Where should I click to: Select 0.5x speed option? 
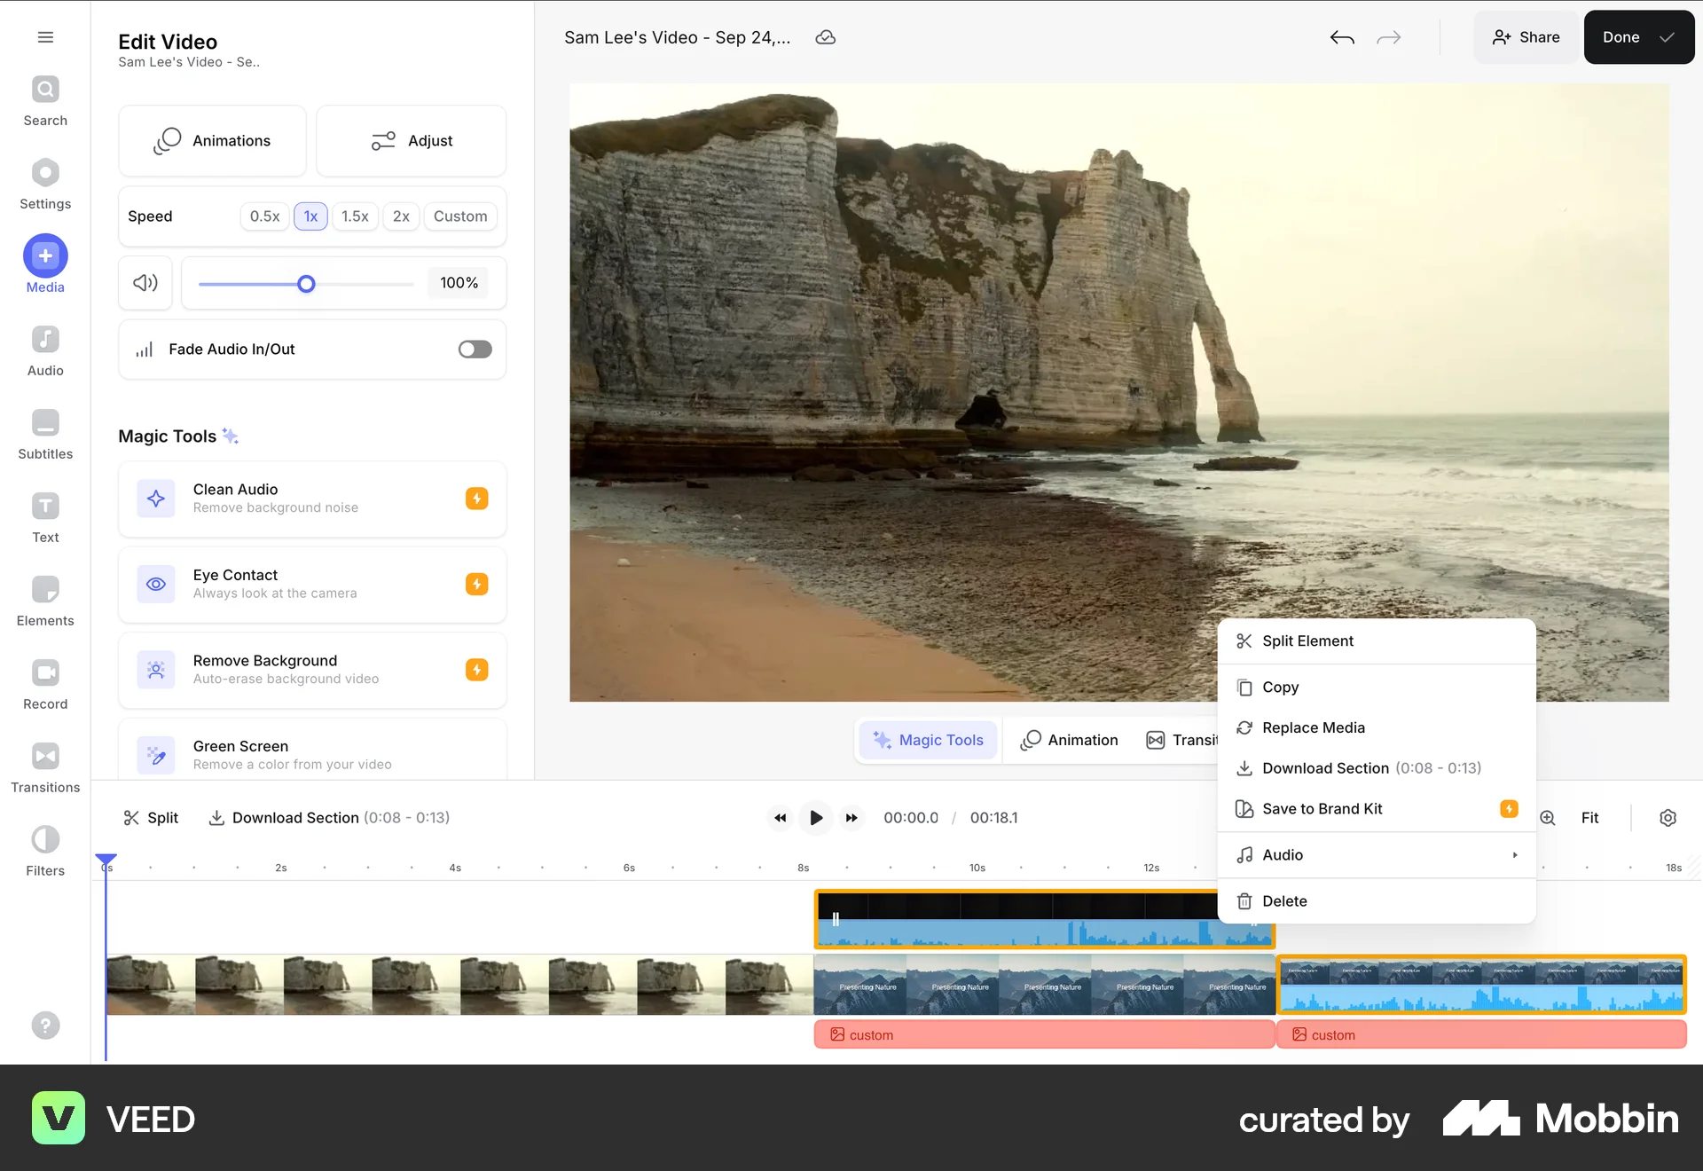[x=264, y=216]
